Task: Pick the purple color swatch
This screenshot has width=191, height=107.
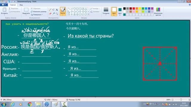Action: pyautogui.click(x=152, y=9)
